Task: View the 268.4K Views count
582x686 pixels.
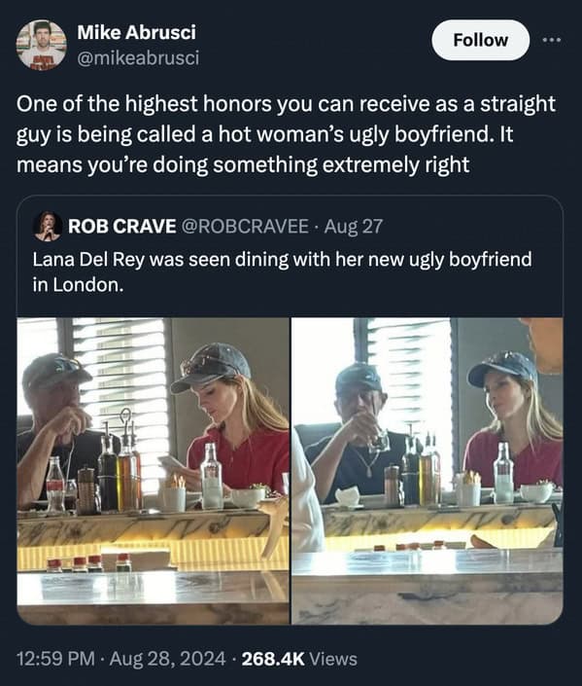Action: 299,659
